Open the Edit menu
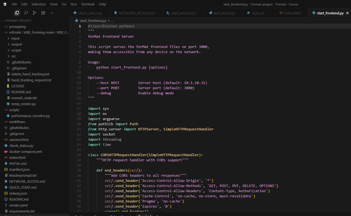 click(24, 4)
